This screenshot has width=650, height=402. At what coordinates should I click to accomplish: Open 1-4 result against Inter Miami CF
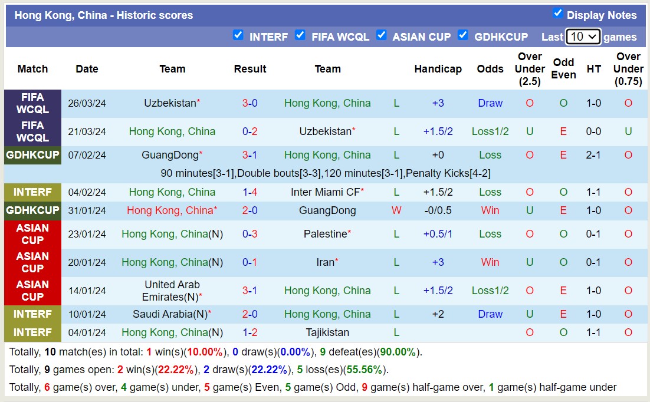250,192
